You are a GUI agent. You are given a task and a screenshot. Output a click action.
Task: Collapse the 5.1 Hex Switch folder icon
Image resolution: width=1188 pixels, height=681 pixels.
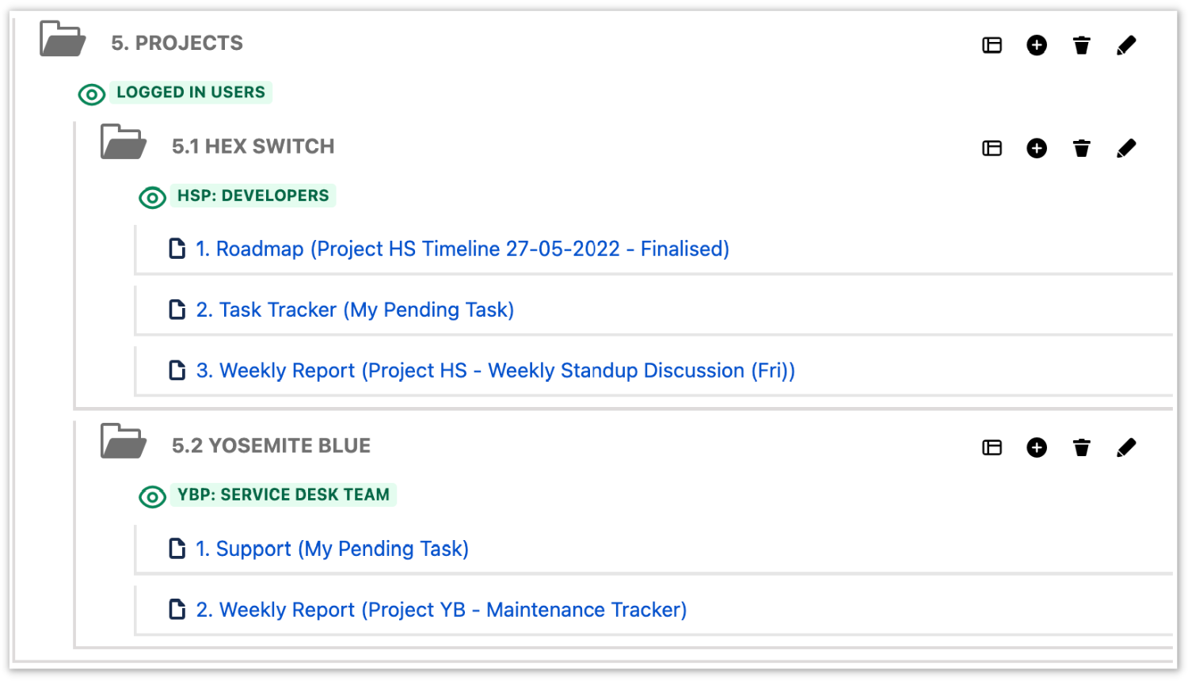pos(123,143)
